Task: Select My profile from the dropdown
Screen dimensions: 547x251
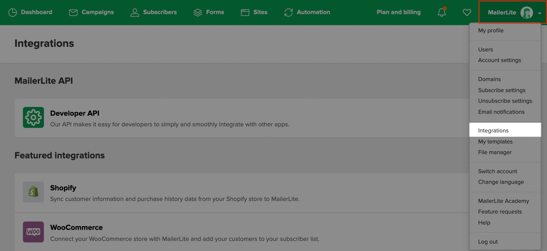Action: pyautogui.click(x=491, y=31)
